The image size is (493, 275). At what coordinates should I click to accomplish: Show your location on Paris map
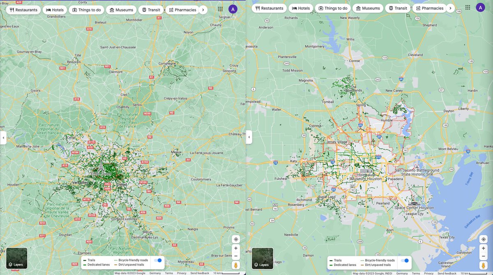(236, 239)
